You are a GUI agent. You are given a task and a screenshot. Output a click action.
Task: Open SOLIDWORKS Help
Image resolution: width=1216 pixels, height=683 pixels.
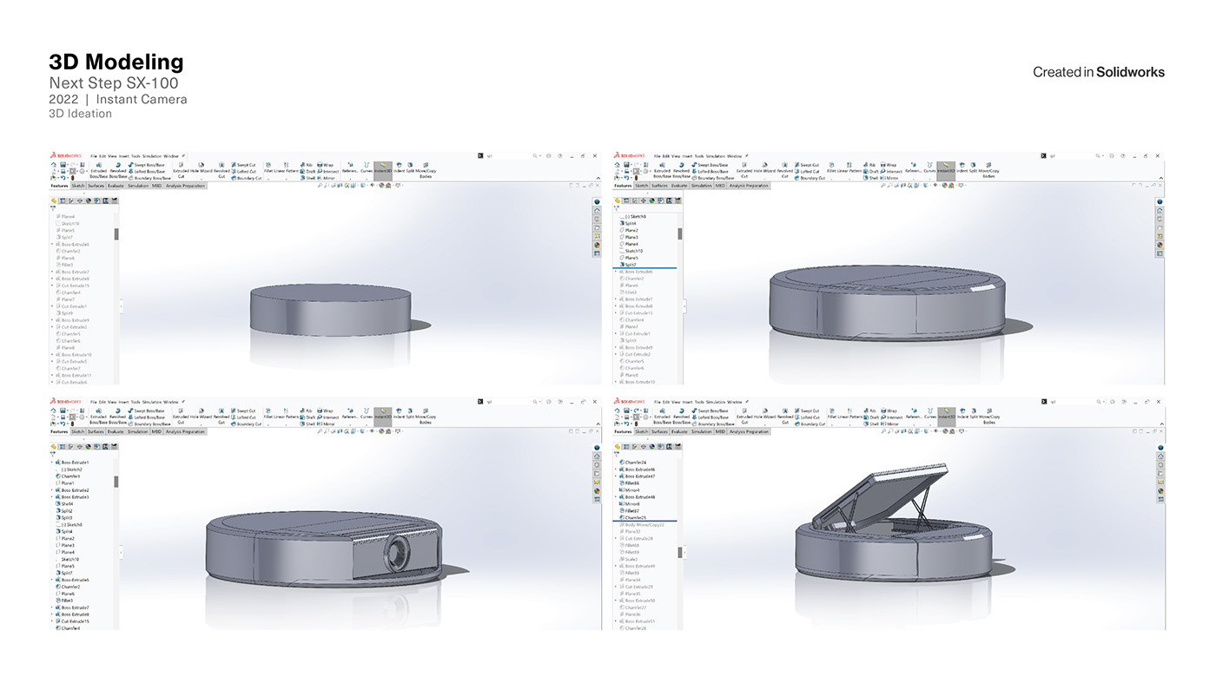coord(560,156)
